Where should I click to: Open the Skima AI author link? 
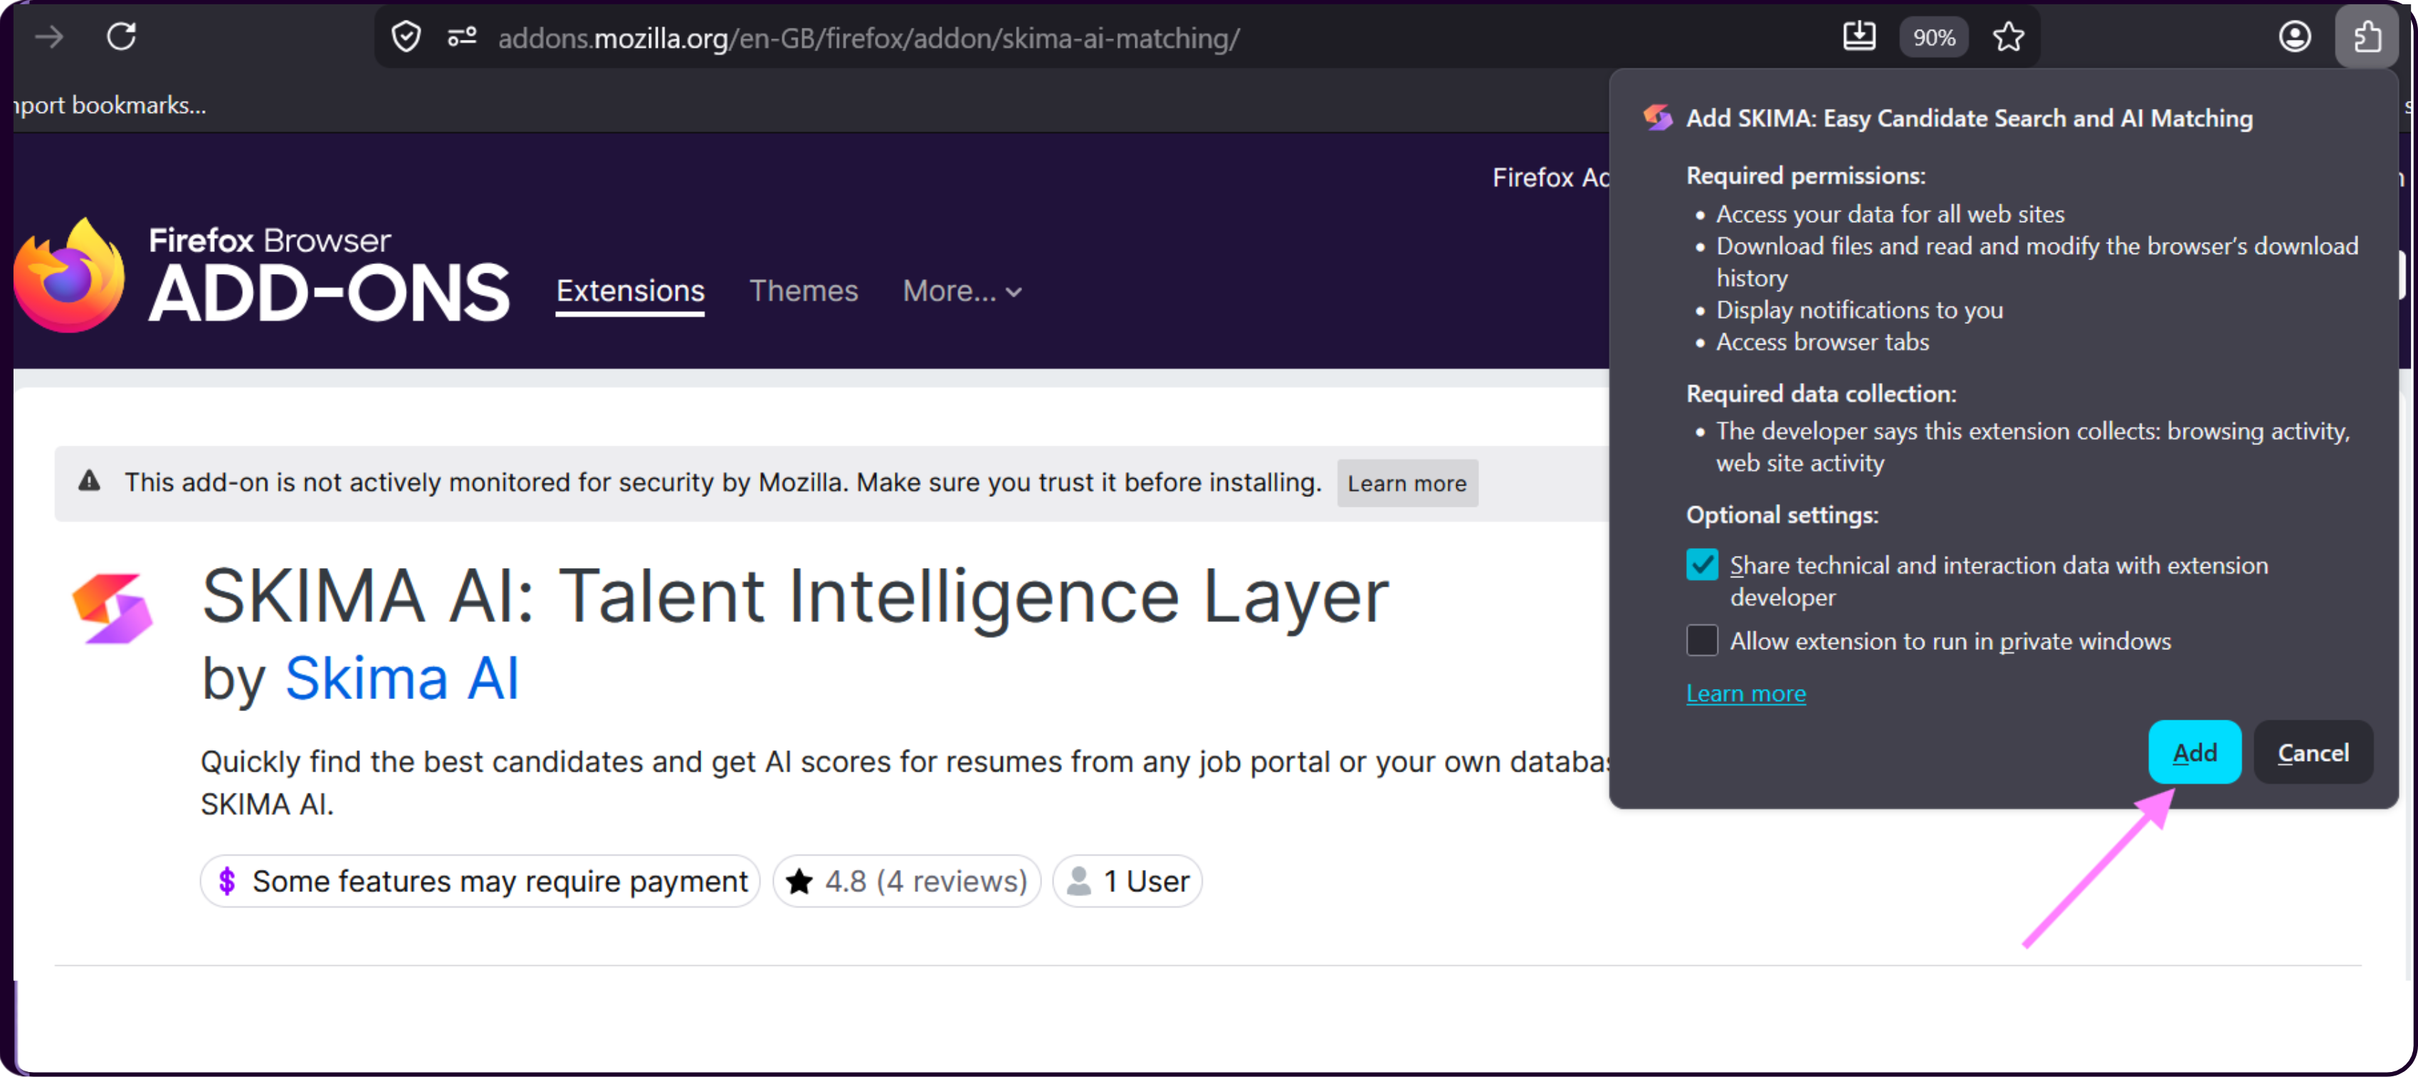[401, 678]
